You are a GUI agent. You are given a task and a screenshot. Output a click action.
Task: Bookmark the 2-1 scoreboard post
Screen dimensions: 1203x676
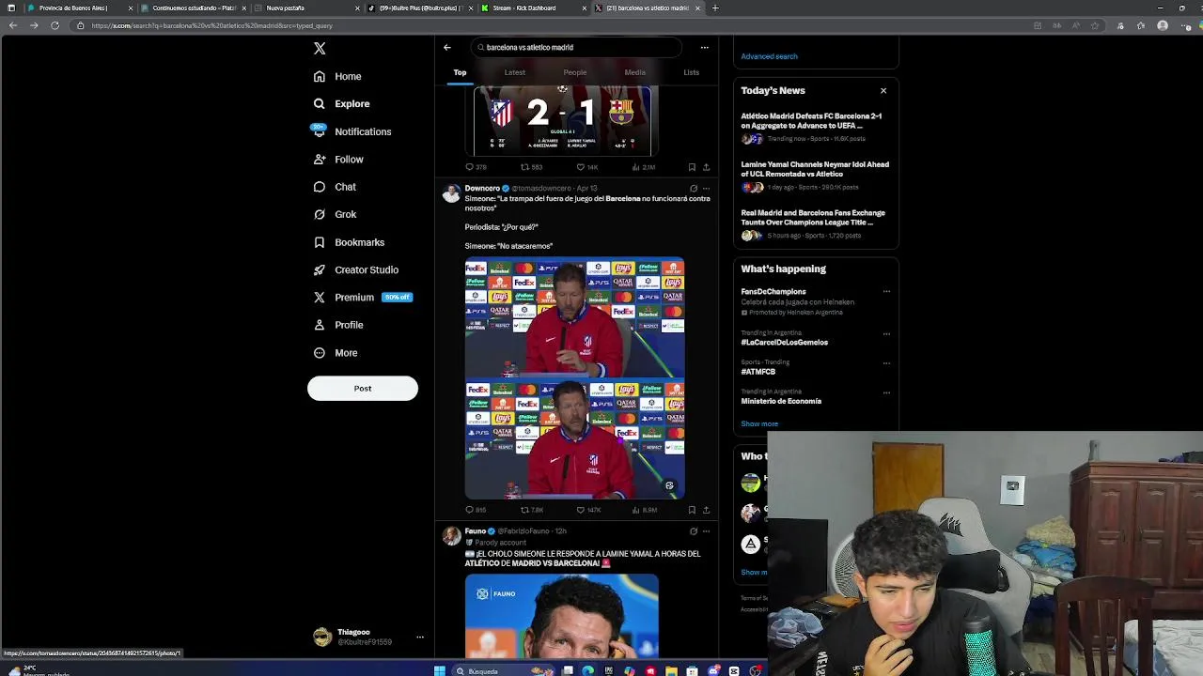point(692,167)
